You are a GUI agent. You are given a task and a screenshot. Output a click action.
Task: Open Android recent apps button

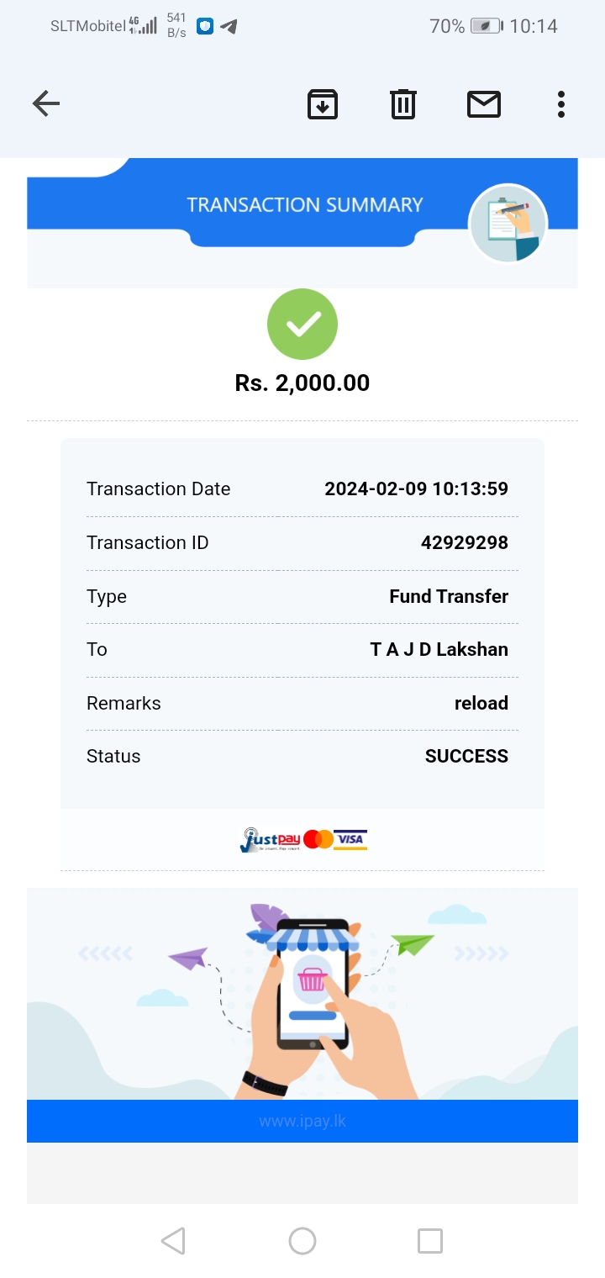(429, 1241)
